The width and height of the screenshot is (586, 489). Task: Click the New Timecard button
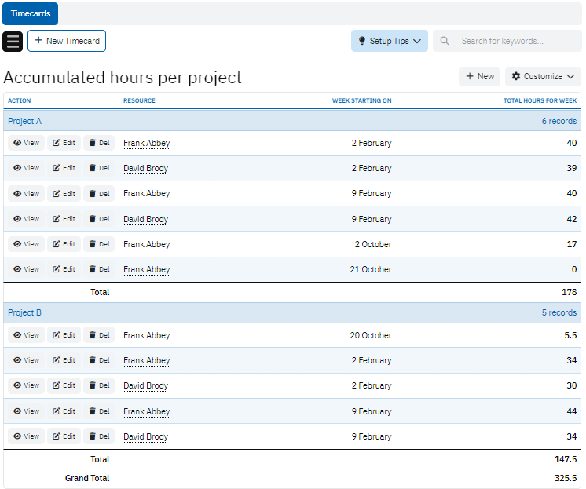(67, 41)
